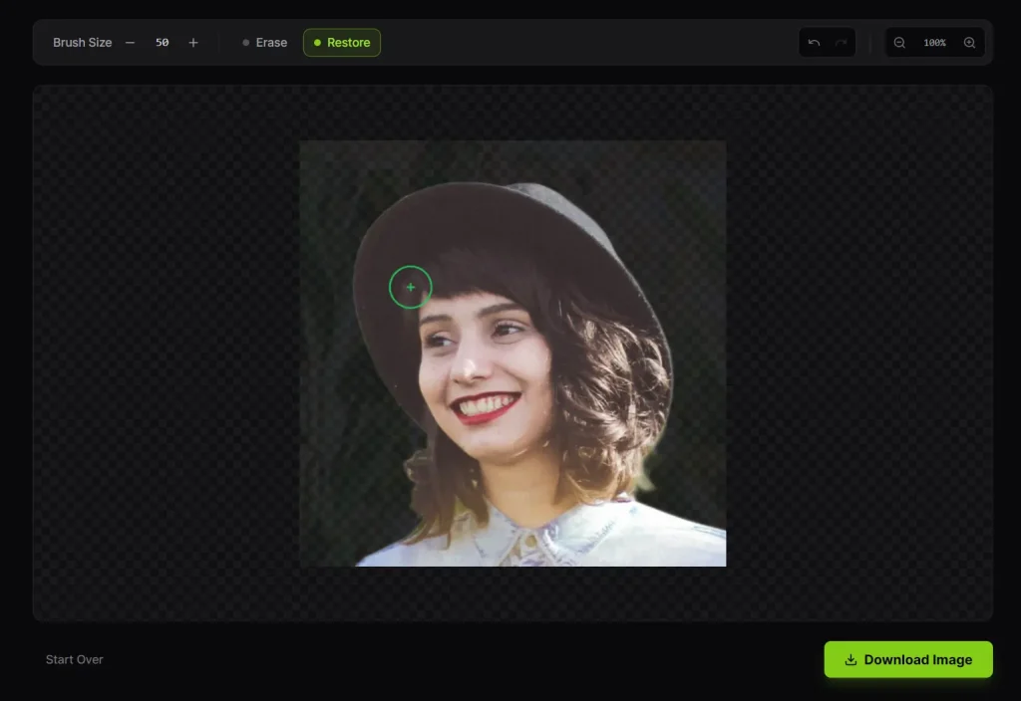Redo the undone brush stroke
The width and height of the screenshot is (1021, 701).
840,42
